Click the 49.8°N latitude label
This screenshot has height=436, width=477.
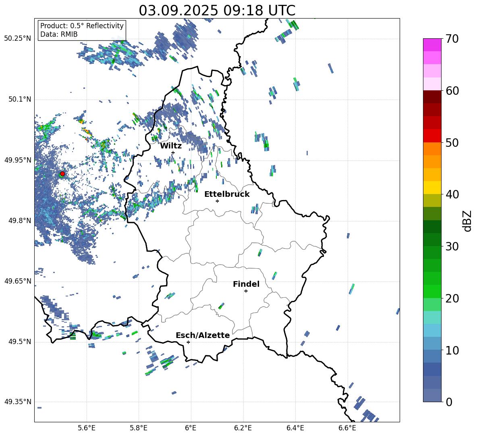[x=20, y=221]
